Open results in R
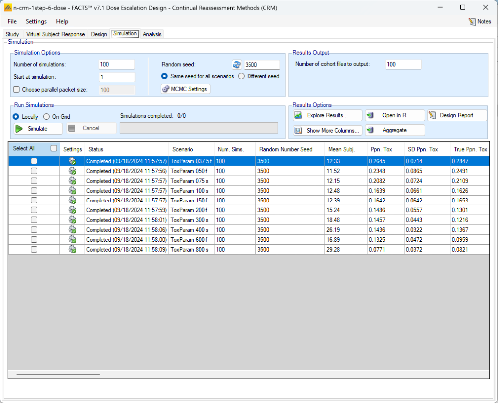The height and width of the screenshot is (403, 498). point(394,115)
